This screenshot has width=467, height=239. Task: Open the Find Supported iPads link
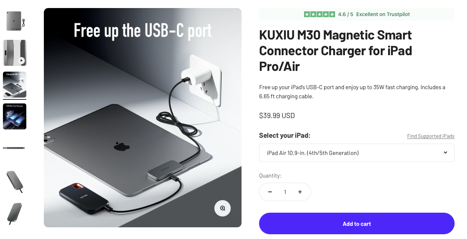click(431, 136)
